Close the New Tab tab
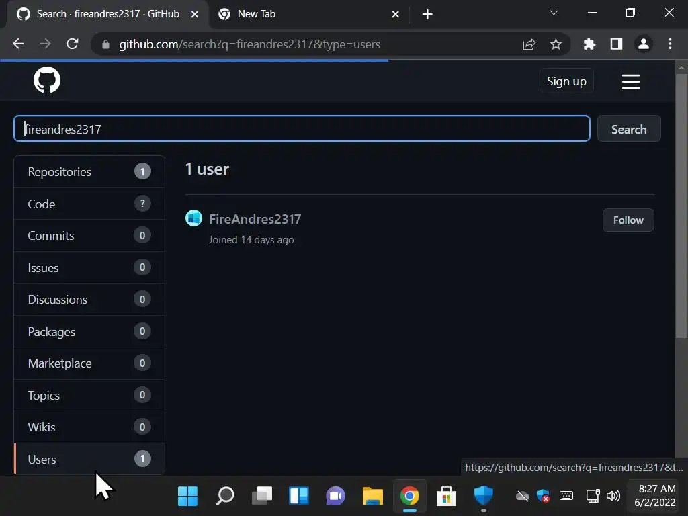The height and width of the screenshot is (516, 688). click(395, 15)
